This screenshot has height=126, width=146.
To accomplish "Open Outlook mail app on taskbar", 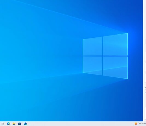I will (x=25, y=124).
